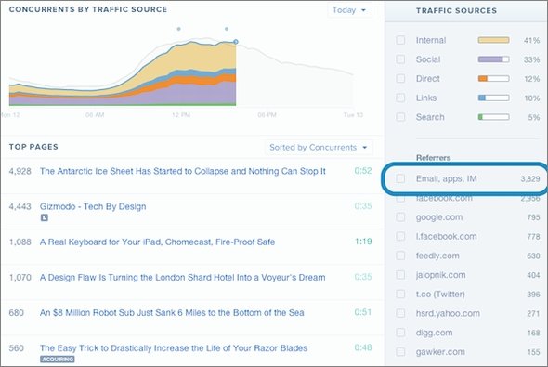Viewport: 548px width, 367px height.
Task: Select the Links label in Traffic Sources
Action: (426, 98)
